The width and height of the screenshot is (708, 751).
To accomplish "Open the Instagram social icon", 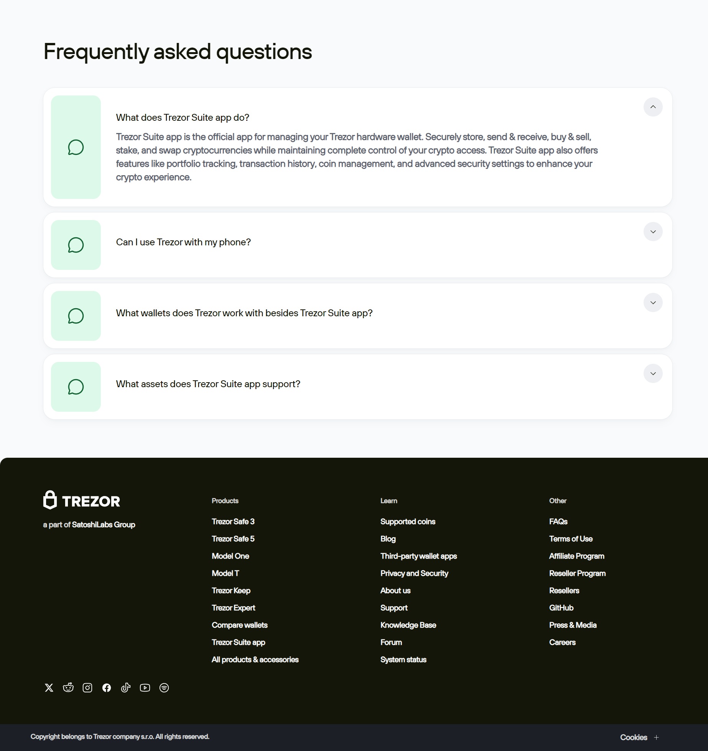I will (87, 688).
